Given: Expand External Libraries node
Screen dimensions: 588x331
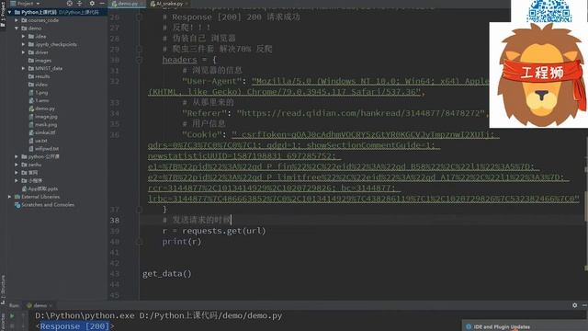Looking at the screenshot, I should (10, 197).
